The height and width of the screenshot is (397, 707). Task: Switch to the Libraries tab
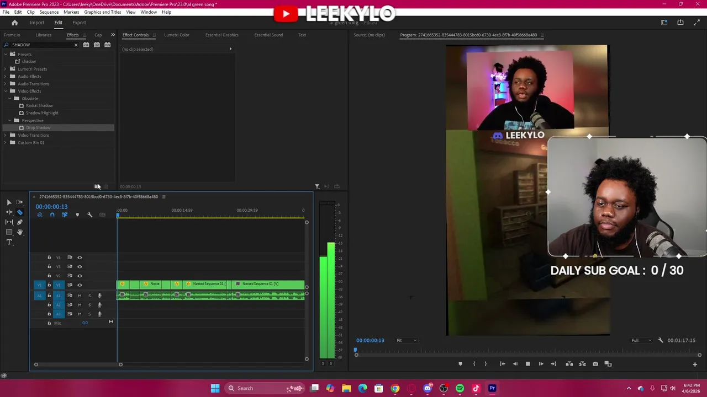[x=43, y=35]
